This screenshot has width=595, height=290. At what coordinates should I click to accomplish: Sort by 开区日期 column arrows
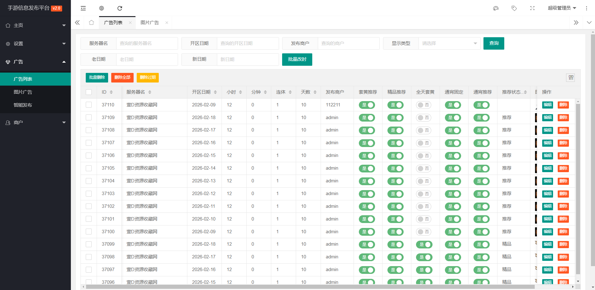pos(215,92)
